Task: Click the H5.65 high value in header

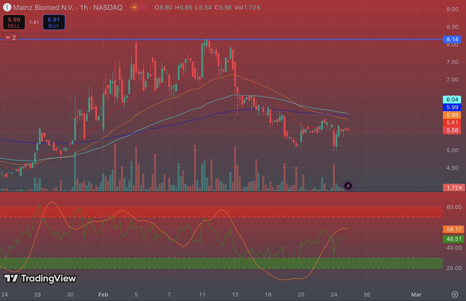Action: point(183,7)
